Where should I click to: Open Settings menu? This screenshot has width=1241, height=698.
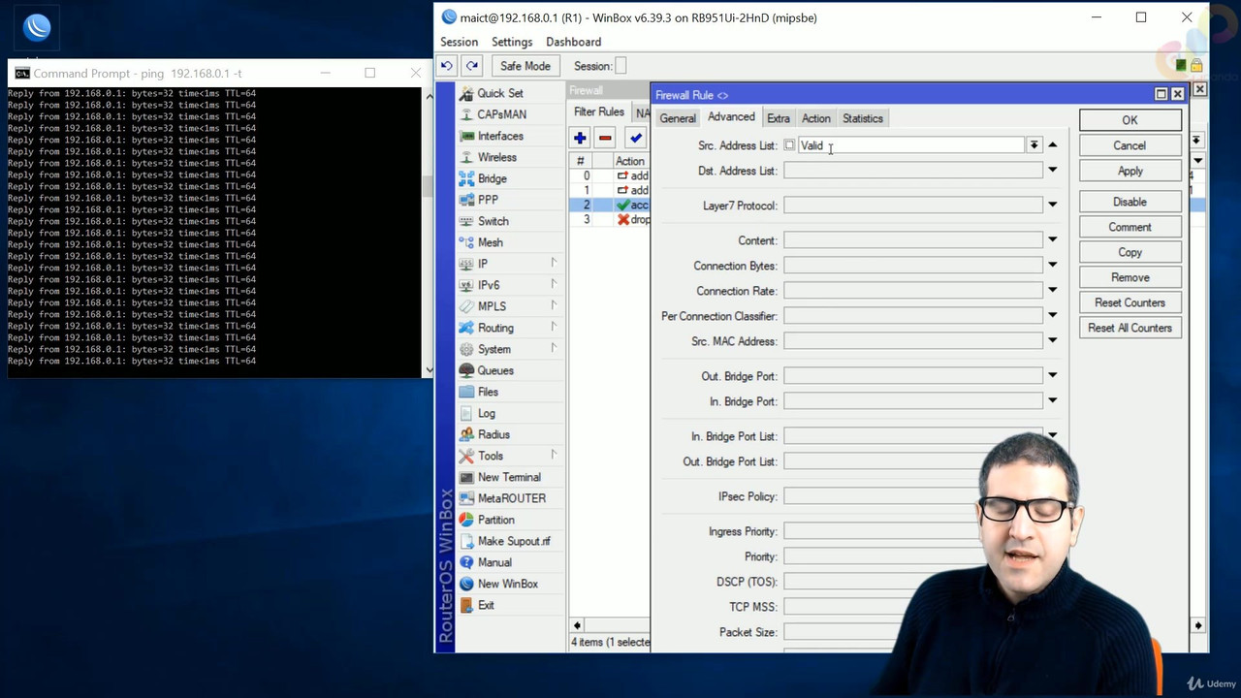point(512,42)
